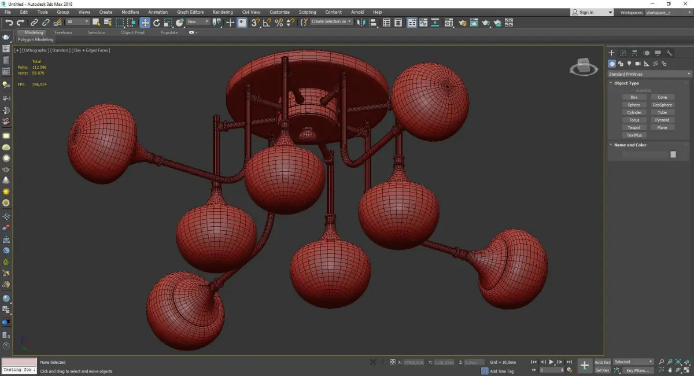The image size is (694, 376).
Task: Activate the Select and Move tool
Action: coord(145,23)
